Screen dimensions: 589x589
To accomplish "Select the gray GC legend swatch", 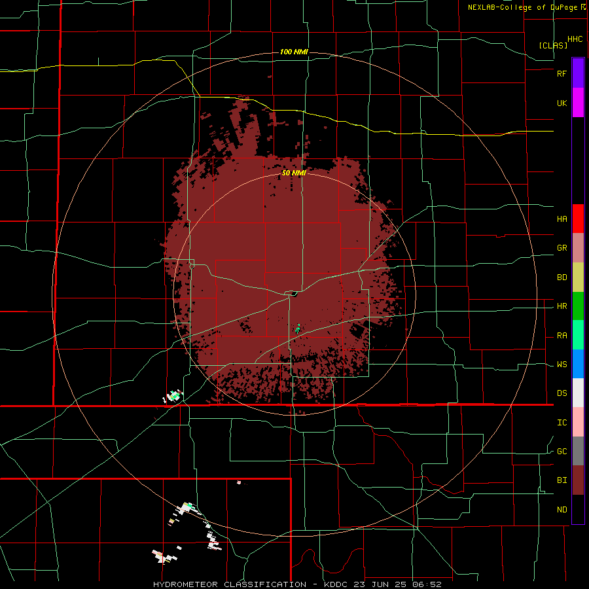I will 578,451.
